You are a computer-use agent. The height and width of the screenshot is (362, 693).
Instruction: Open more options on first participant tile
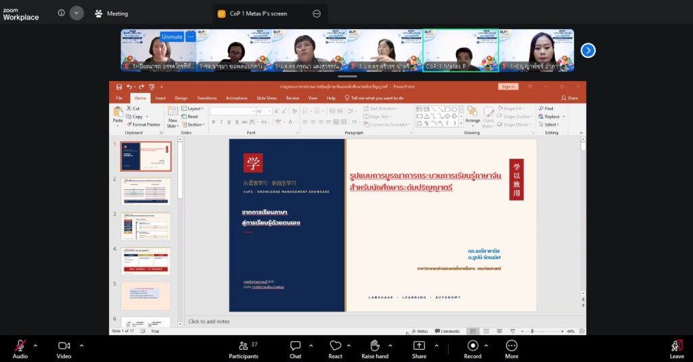(190, 36)
